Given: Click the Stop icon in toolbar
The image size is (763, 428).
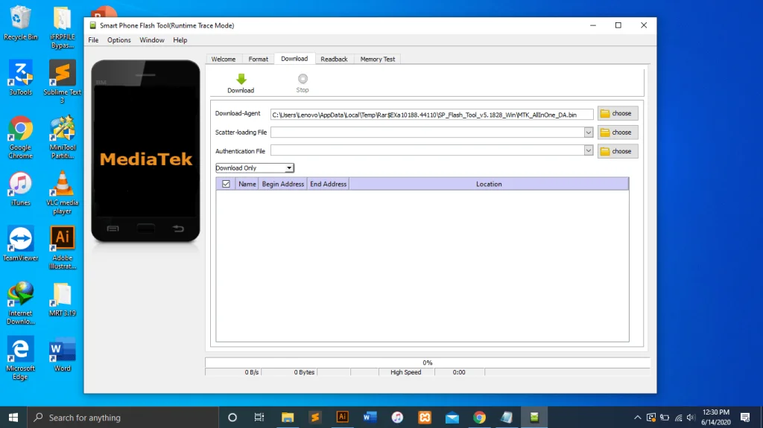Looking at the screenshot, I should [303, 79].
